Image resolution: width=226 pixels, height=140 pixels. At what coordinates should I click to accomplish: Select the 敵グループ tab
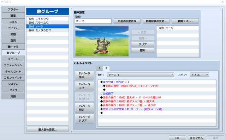click(13, 53)
